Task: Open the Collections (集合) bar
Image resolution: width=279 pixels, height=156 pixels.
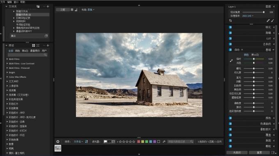Action: point(29,36)
